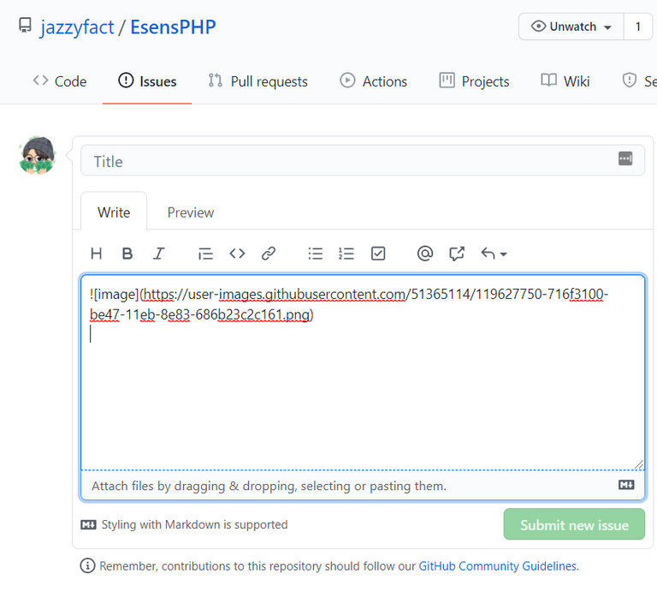Viewport: 657px width, 604px height.
Task: Click the autofill icon in Title field
Action: click(x=625, y=158)
